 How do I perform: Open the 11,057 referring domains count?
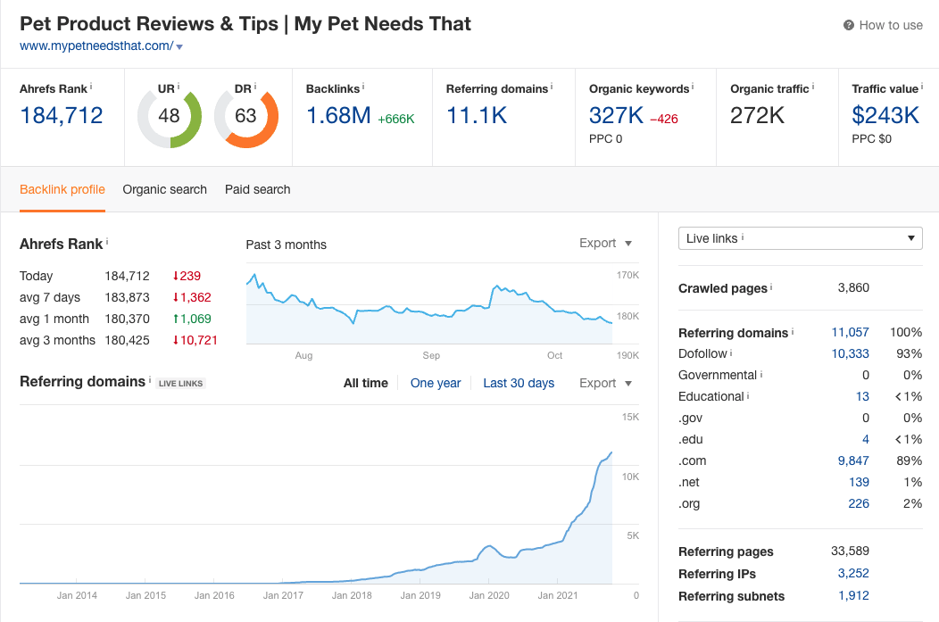[850, 332]
